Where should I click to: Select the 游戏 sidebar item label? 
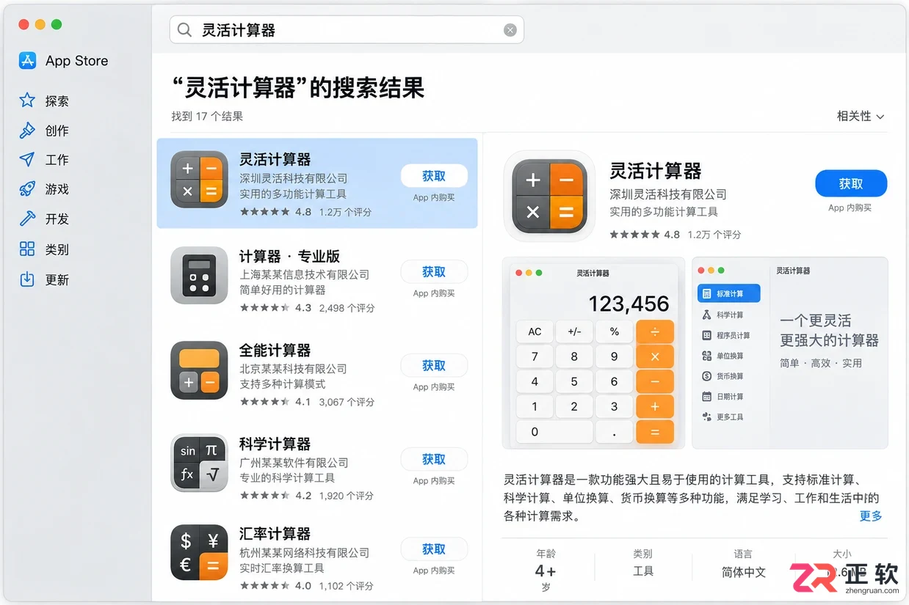(x=57, y=189)
